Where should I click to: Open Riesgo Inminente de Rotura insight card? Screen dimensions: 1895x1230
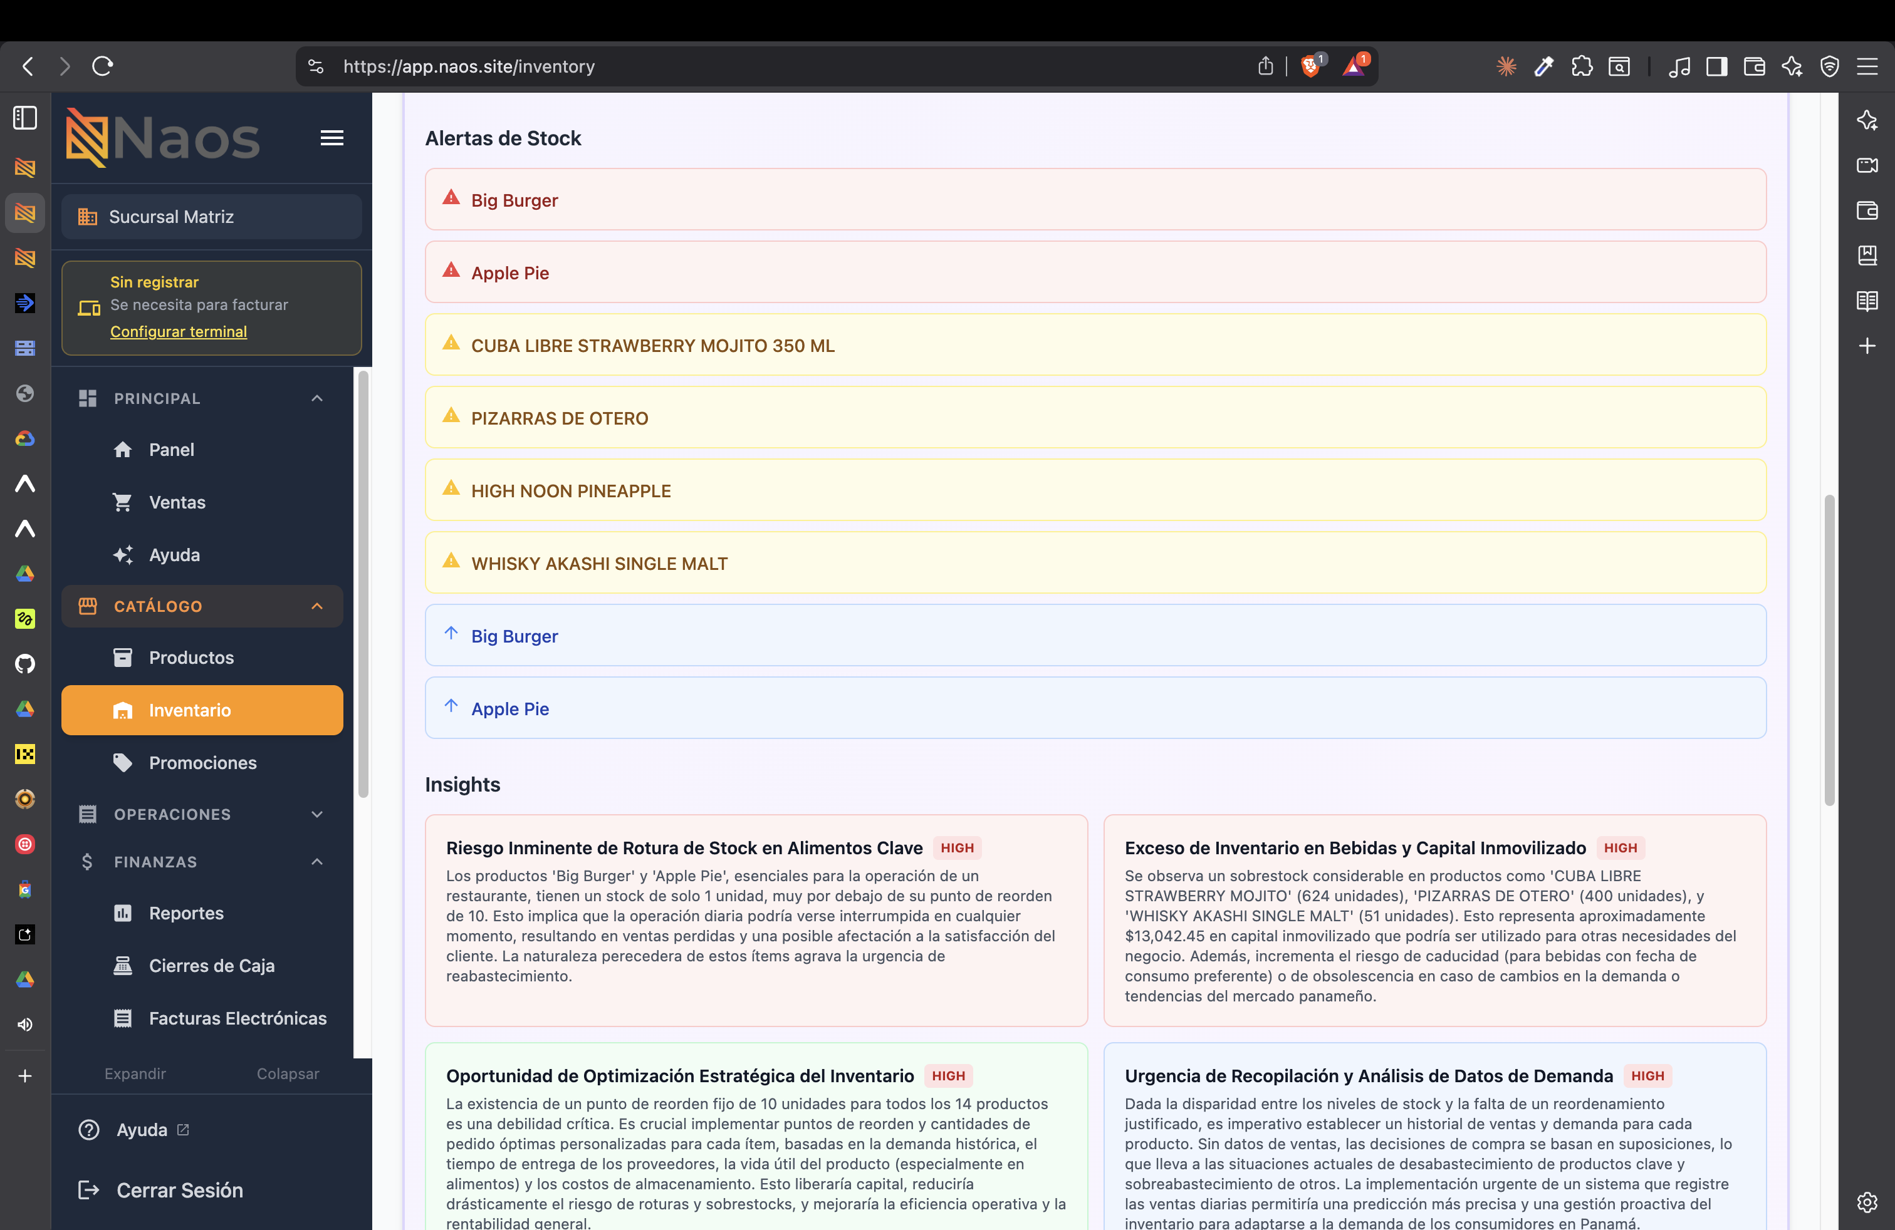point(756,921)
